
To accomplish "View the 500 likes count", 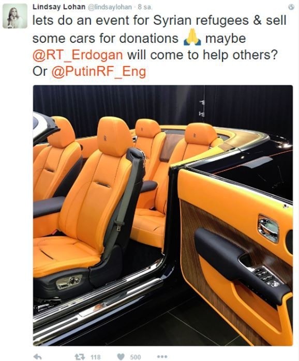I will pos(136,357).
